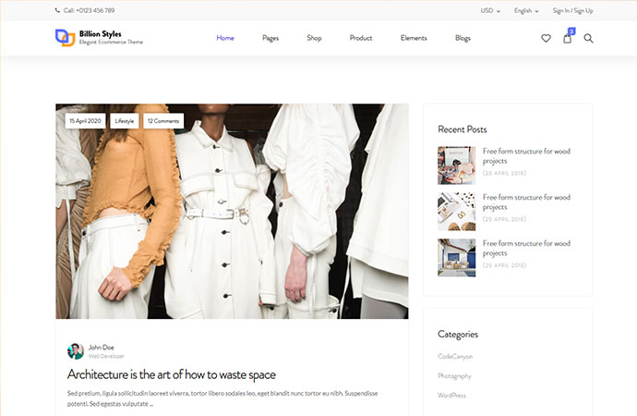Open the third recent post thumbnail
The height and width of the screenshot is (416, 637).
tap(456, 258)
